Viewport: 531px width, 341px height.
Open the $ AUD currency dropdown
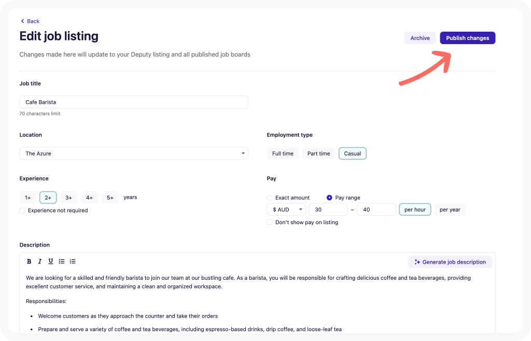coord(286,210)
